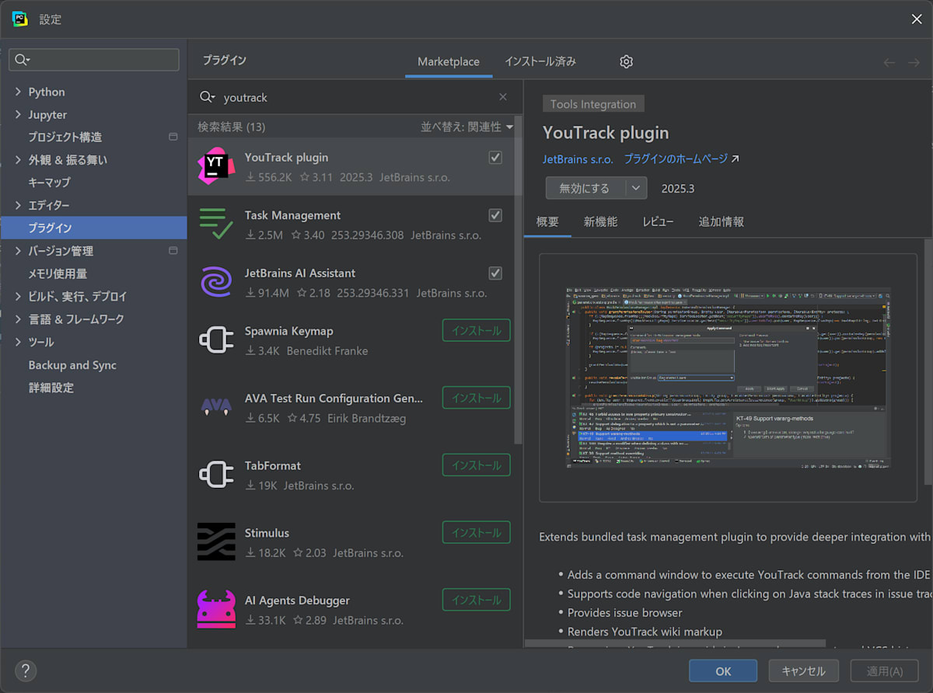Image resolution: width=933 pixels, height=693 pixels.
Task: Uncheck the Task Management checkbox
Action: [495, 214]
